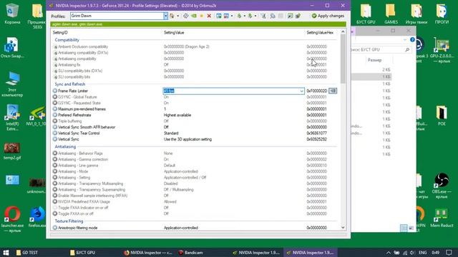Viewport: 458px width, 257px height.
Task: Click Размер column header in explorer window
Action: click(374, 60)
